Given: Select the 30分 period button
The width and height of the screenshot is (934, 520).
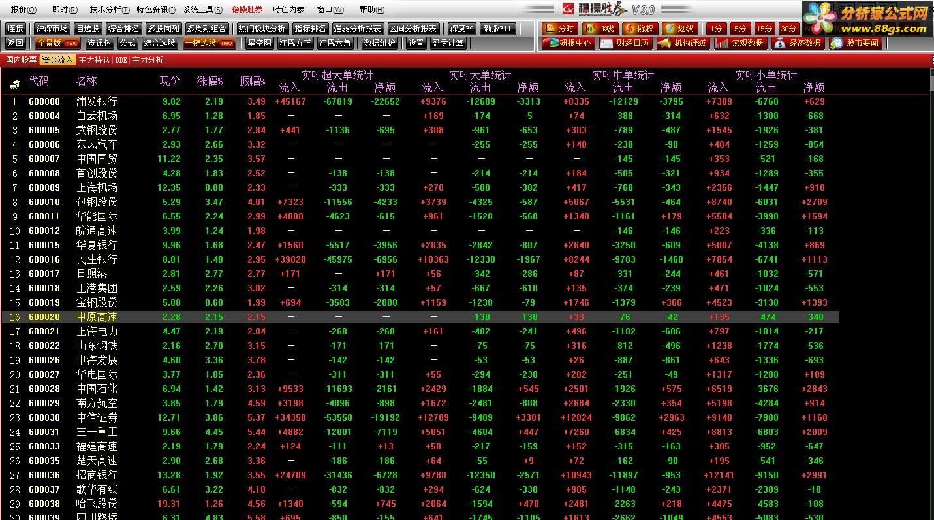Looking at the screenshot, I should [788, 29].
